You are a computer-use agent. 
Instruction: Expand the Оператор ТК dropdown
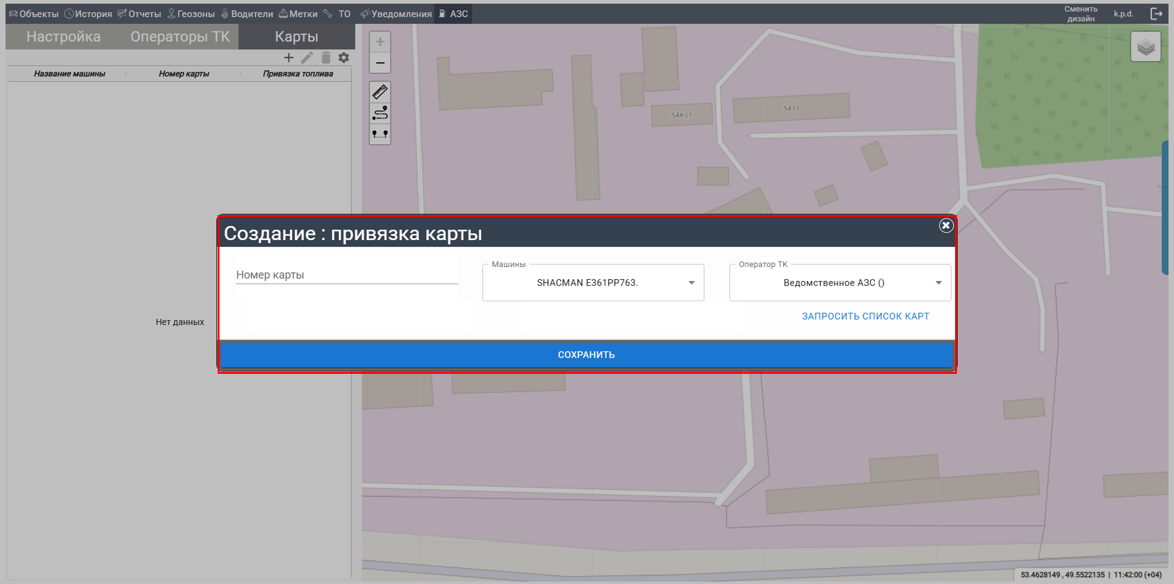938,283
